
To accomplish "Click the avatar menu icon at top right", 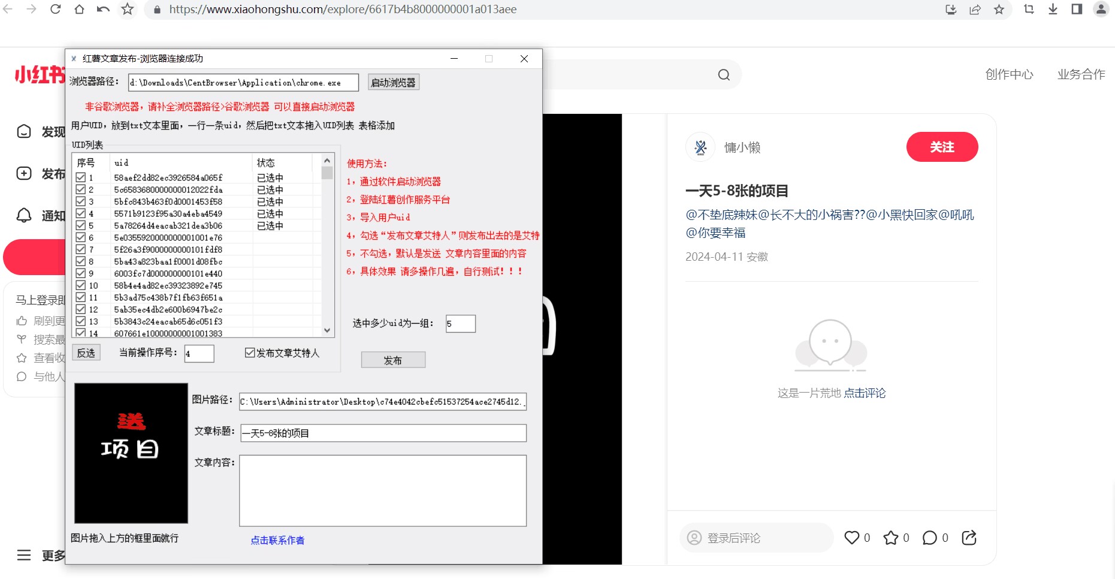I will (1102, 10).
